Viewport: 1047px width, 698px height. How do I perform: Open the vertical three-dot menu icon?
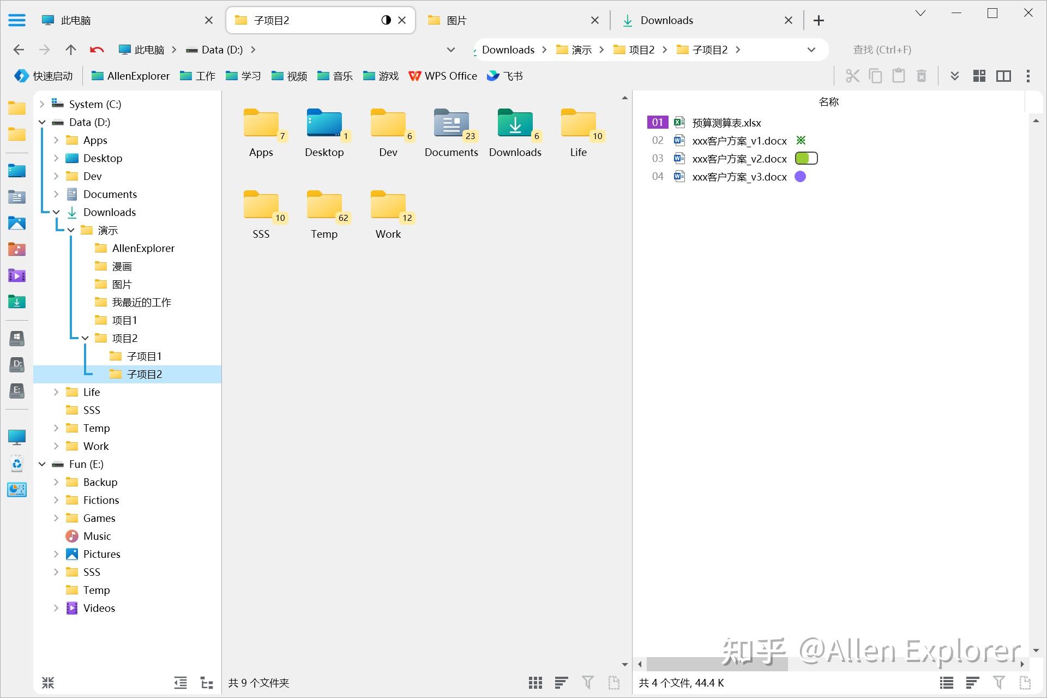pyautogui.click(x=1027, y=76)
